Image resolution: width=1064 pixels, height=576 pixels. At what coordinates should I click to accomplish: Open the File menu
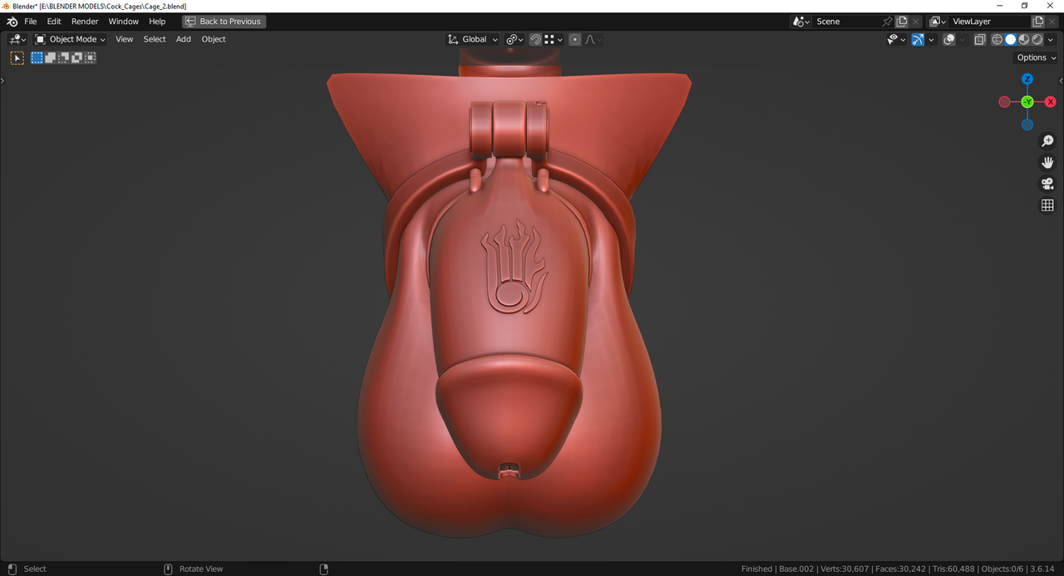click(31, 22)
